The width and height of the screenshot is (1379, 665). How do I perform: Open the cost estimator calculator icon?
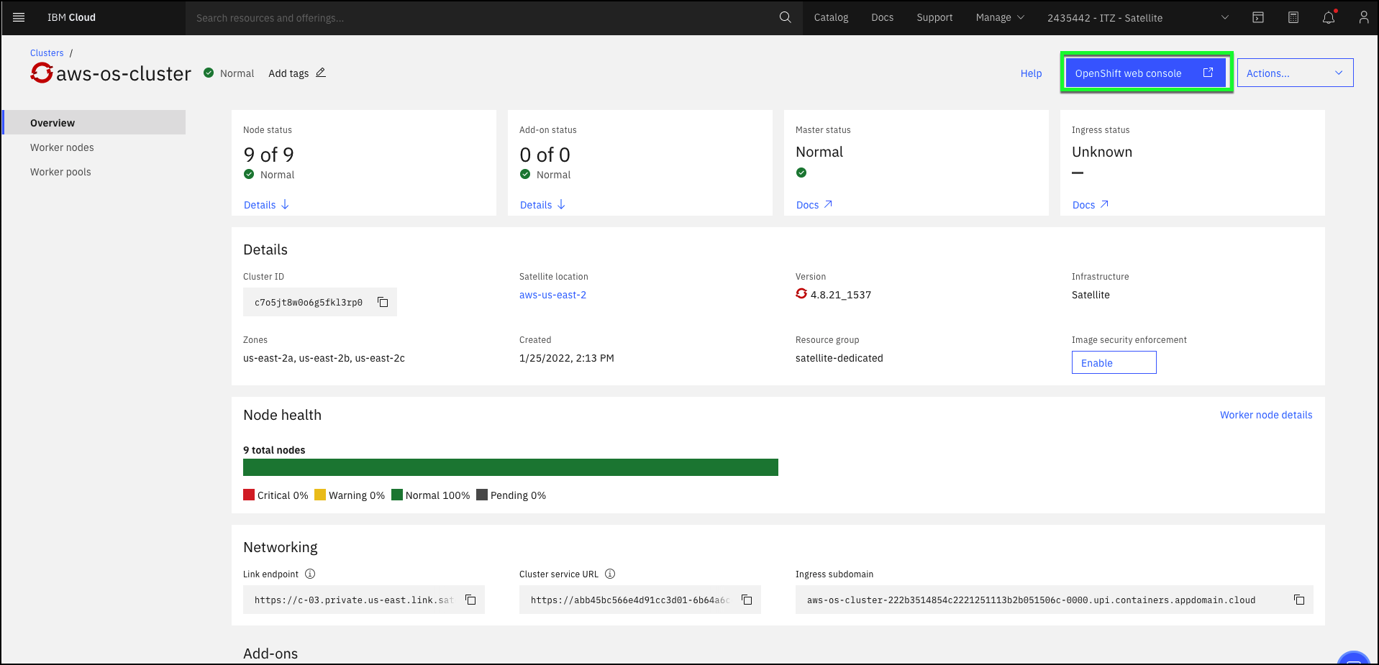(x=1293, y=17)
